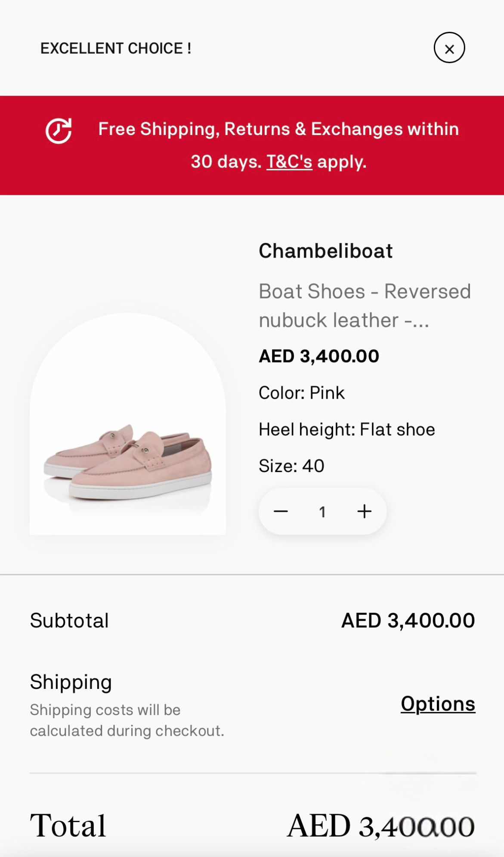Click the Heel height: Flat shoe text

point(346,430)
